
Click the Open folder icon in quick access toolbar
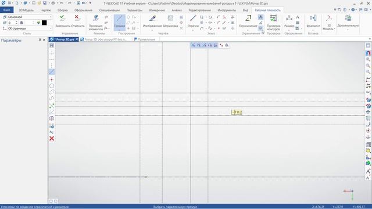(x=39, y=3)
